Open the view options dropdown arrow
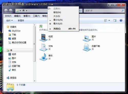This screenshot has width=128, height=94. (x=109, y=20)
